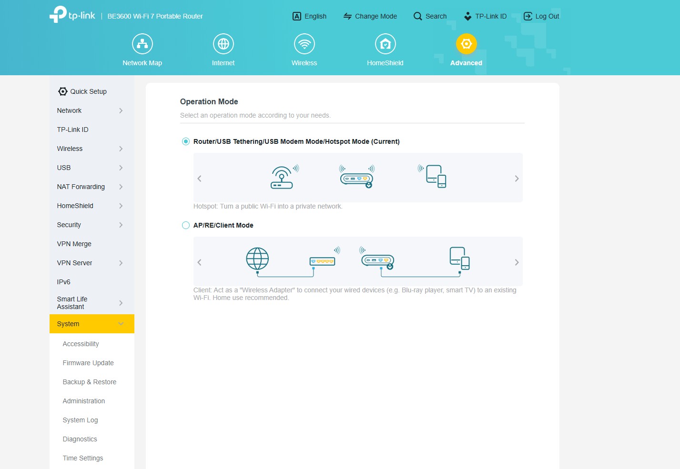Expand the VPN Server sidebar menu
Screen dimensions: 680x469
pyautogui.click(x=92, y=263)
